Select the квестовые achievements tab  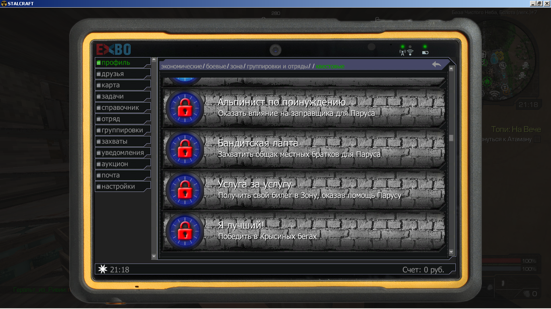coord(330,66)
